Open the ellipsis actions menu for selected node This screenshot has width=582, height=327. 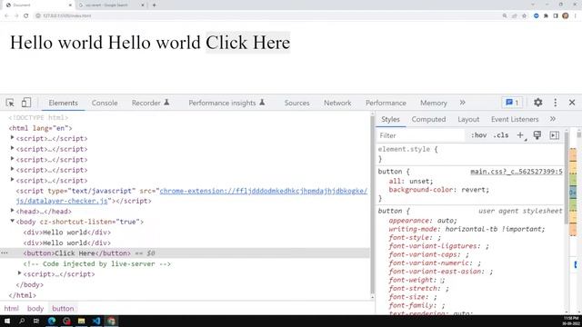(5, 253)
